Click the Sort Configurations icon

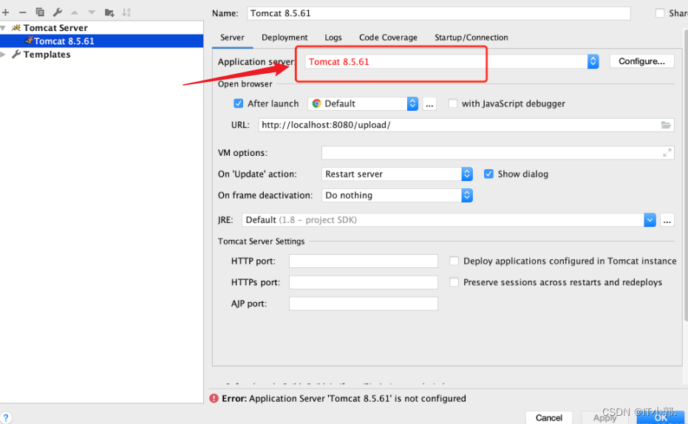(126, 13)
